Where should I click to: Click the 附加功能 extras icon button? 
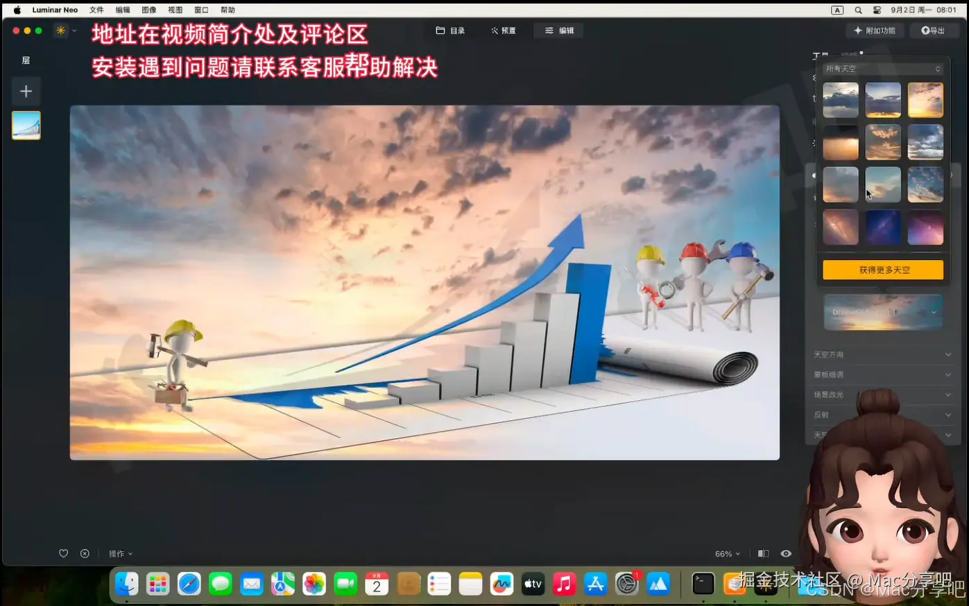(x=875, y=31)
